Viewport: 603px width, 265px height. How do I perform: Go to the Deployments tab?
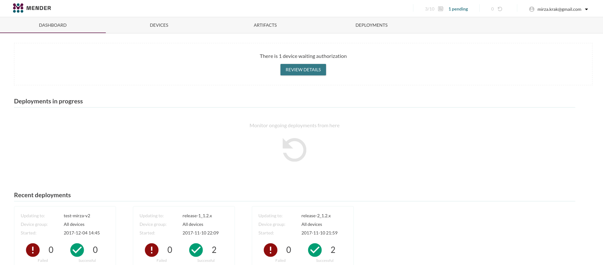[371, 25]
